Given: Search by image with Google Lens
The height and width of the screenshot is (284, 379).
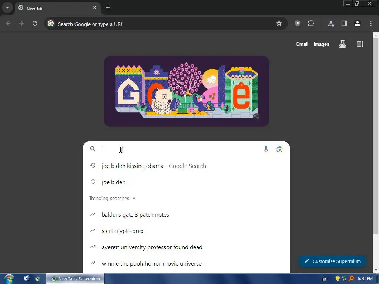Looking at the screenshot, I should pos(279,149).
